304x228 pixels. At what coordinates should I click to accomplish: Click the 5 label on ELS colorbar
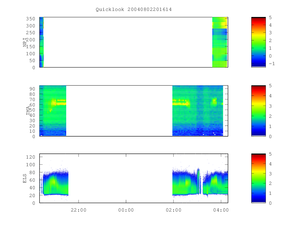(x=270, y=154)
